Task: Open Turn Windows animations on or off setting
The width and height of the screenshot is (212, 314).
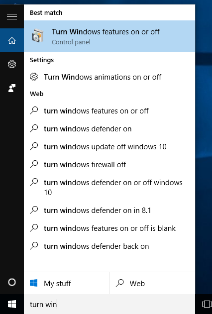Action: (109, 77)
